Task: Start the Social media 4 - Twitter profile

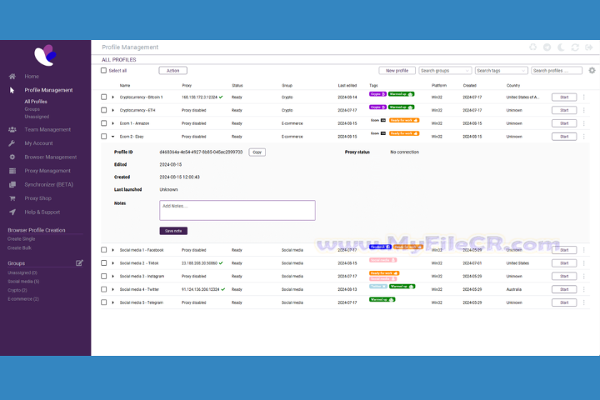Action: click(x=564, y=289)
